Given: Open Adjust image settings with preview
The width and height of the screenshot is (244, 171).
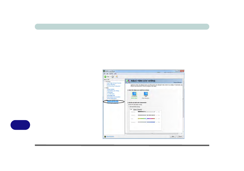Looking at the screenshot, I should click(x=114, y=83).
